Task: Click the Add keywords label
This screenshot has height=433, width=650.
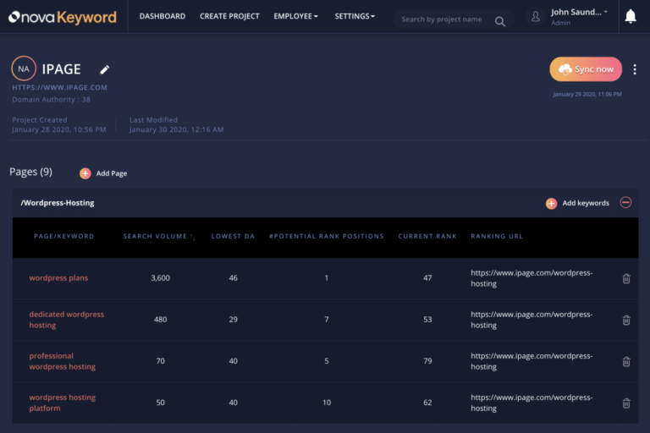Action: pos(586,203)
